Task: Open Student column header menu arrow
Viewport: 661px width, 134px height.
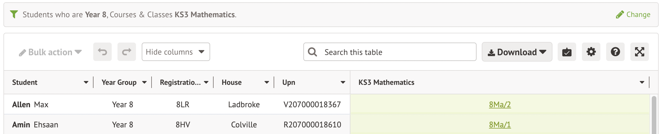Action: click(86, 83)
